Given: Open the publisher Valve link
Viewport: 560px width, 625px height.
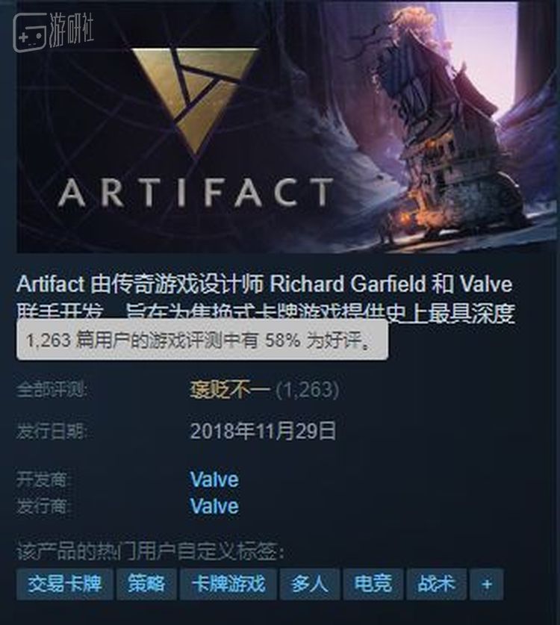Looking at the screenshot, I should [214, 506].
